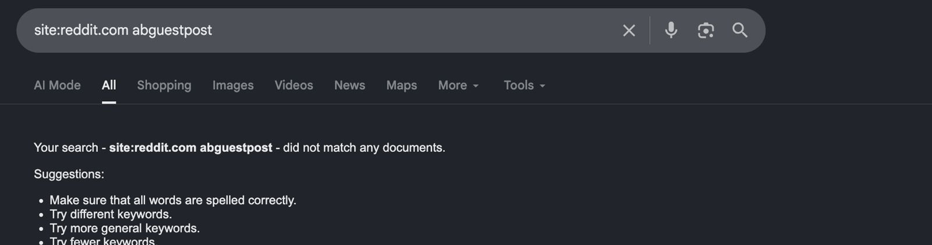Open the Maps tab
Screen dimensions: 932x245
401,85
